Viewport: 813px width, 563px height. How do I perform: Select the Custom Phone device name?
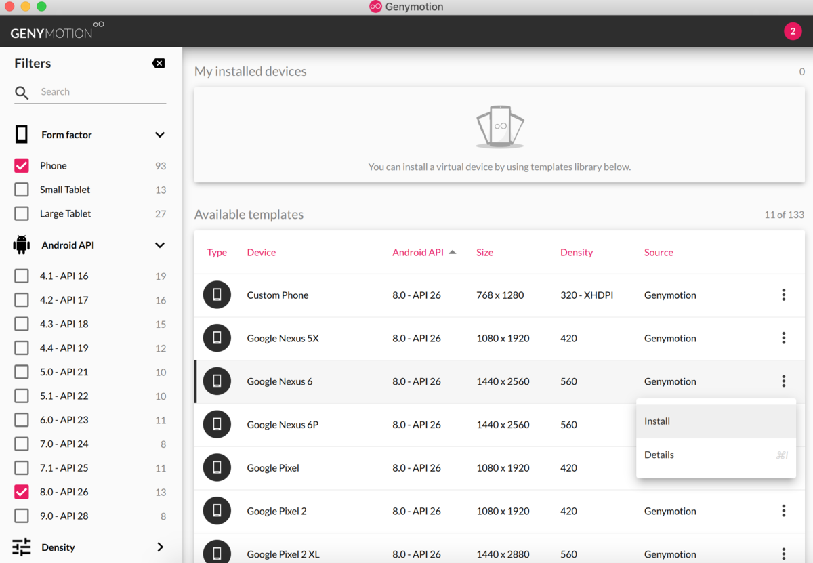[278, 295]
